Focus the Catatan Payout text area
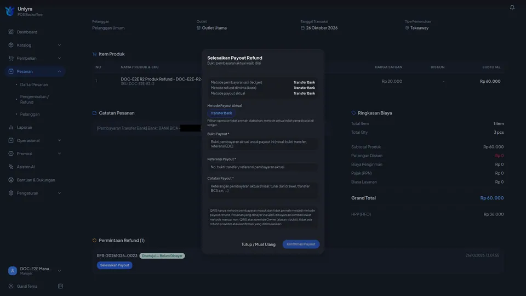Viewport: 526px width, 296px height. pos(262,190)
